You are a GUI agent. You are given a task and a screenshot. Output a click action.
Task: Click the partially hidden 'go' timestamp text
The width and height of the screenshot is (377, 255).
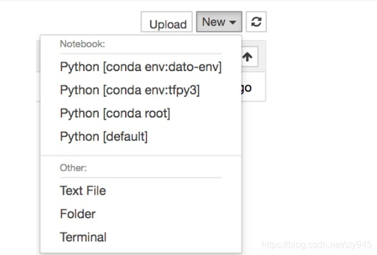point(247,88)
